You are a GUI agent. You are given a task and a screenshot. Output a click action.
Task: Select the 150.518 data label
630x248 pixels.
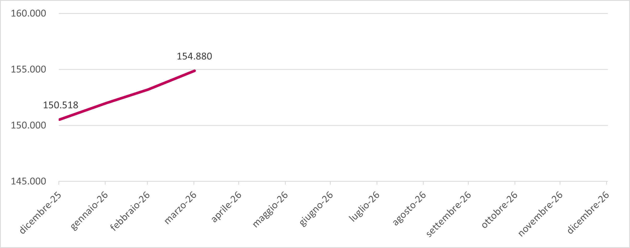coord(60,105)
